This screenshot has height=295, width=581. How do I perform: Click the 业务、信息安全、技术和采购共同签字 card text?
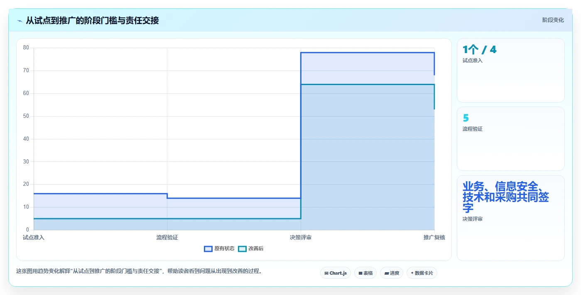(506, 197)
